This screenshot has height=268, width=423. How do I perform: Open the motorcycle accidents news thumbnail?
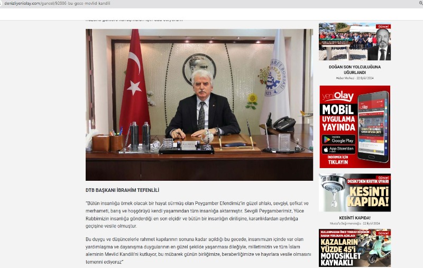tap(354, 248)
